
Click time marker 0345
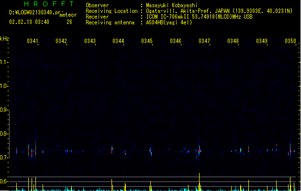pos(147,41)
